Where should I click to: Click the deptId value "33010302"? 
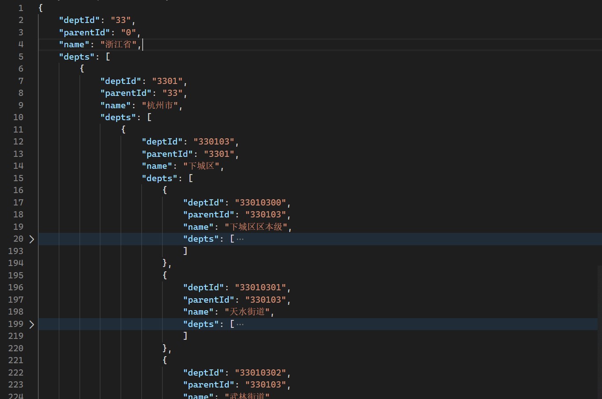[x=261, y=373]
